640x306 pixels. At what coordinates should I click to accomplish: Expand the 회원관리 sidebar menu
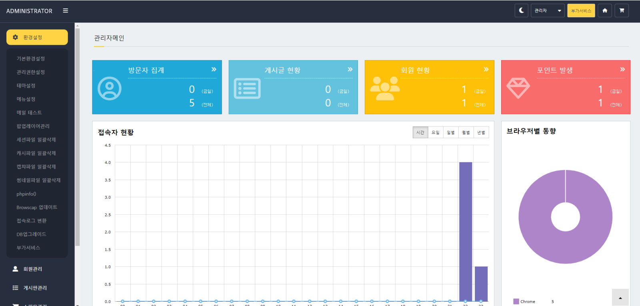tap(32, 269)
